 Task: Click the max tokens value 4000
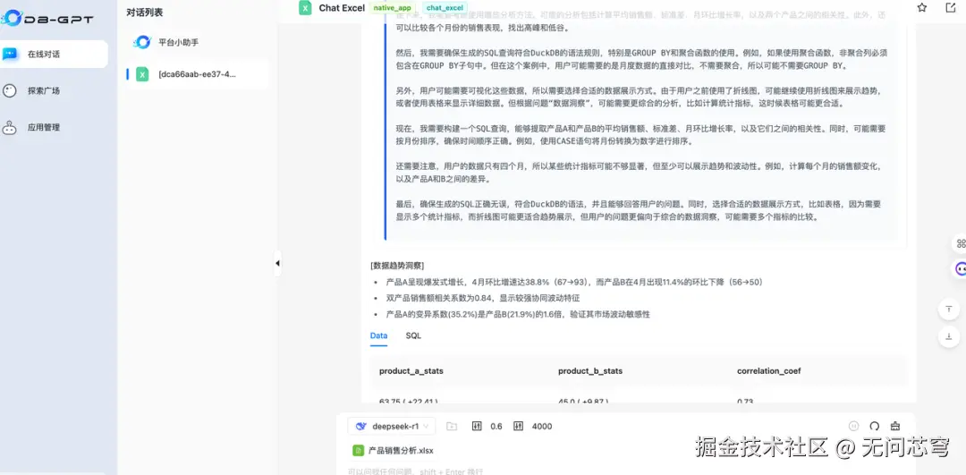point(541,427)
